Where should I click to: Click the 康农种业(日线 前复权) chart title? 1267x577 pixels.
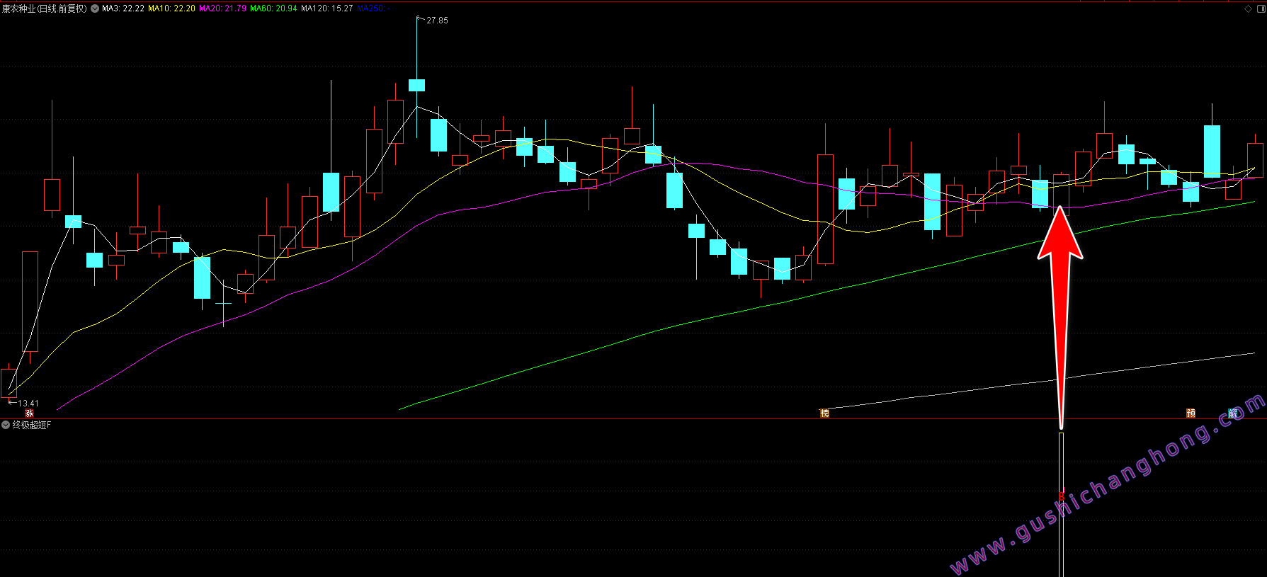[44, 8]
